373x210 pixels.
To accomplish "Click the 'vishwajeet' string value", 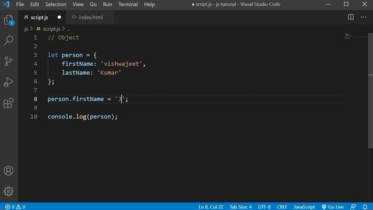I will click(121, 64).
